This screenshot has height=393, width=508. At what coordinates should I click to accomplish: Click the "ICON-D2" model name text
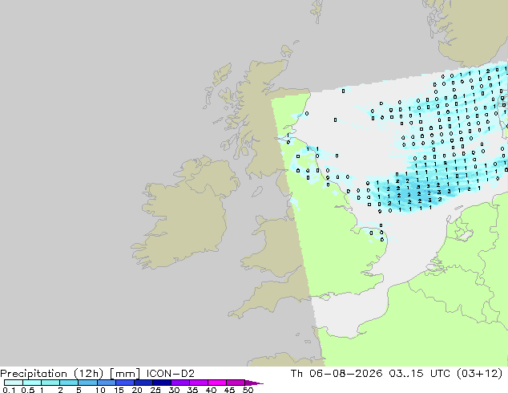coord(171,374)
